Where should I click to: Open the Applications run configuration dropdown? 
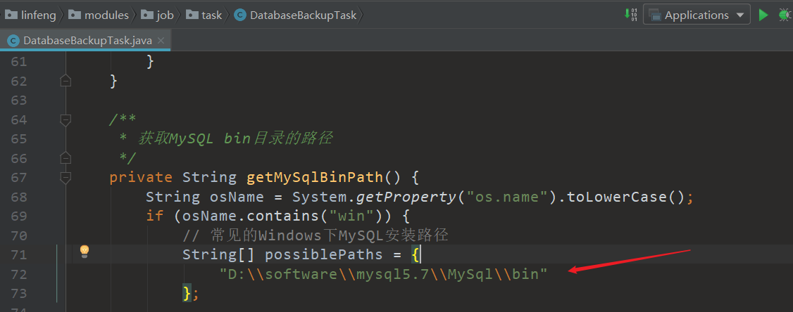point(697,15)
